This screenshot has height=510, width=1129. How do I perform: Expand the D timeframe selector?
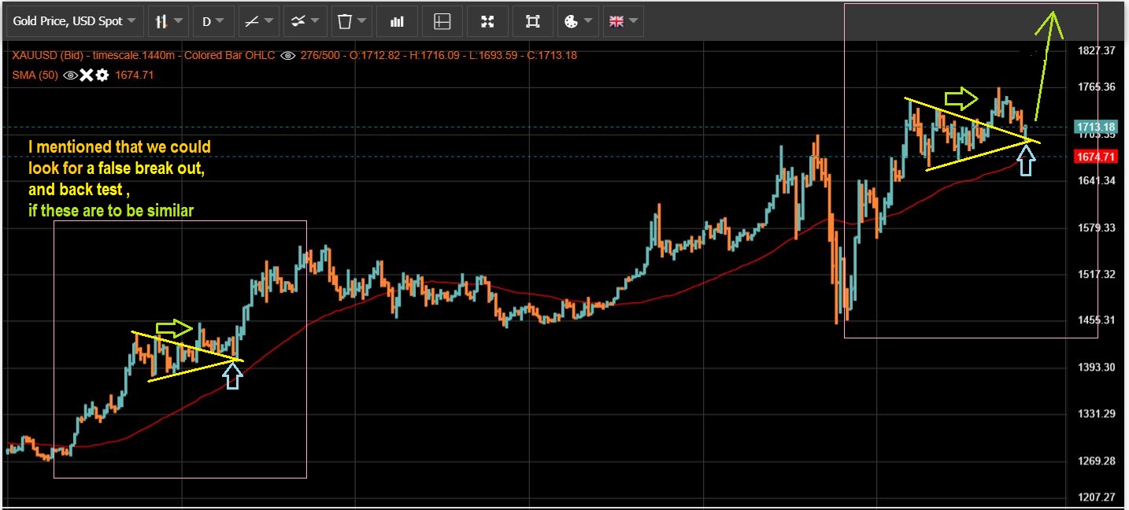pos(213,21)
